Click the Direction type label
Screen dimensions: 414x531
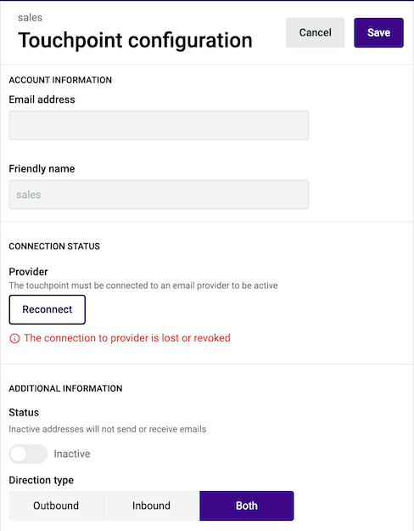[x=42, y=480]
